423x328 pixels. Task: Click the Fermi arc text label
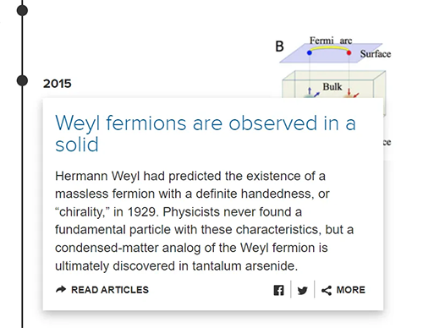(x=331, y=41)
